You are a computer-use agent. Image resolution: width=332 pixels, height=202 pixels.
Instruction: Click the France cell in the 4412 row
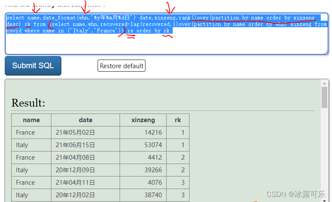coord(32,158)
